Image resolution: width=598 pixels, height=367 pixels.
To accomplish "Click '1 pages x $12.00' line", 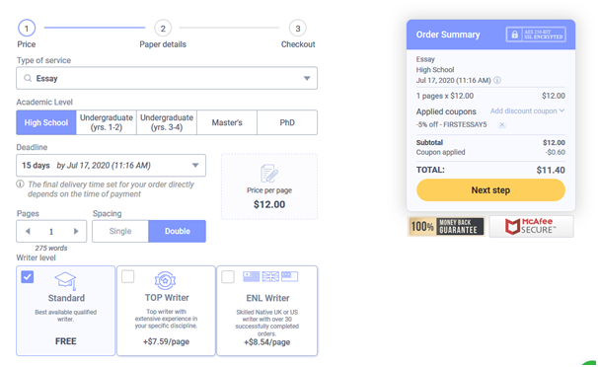I will (x=445, y=96).
